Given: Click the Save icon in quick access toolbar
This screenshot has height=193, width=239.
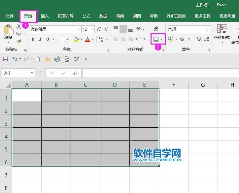Looking at the screenshot, I should pyautogui.click(x=5, y=59).
